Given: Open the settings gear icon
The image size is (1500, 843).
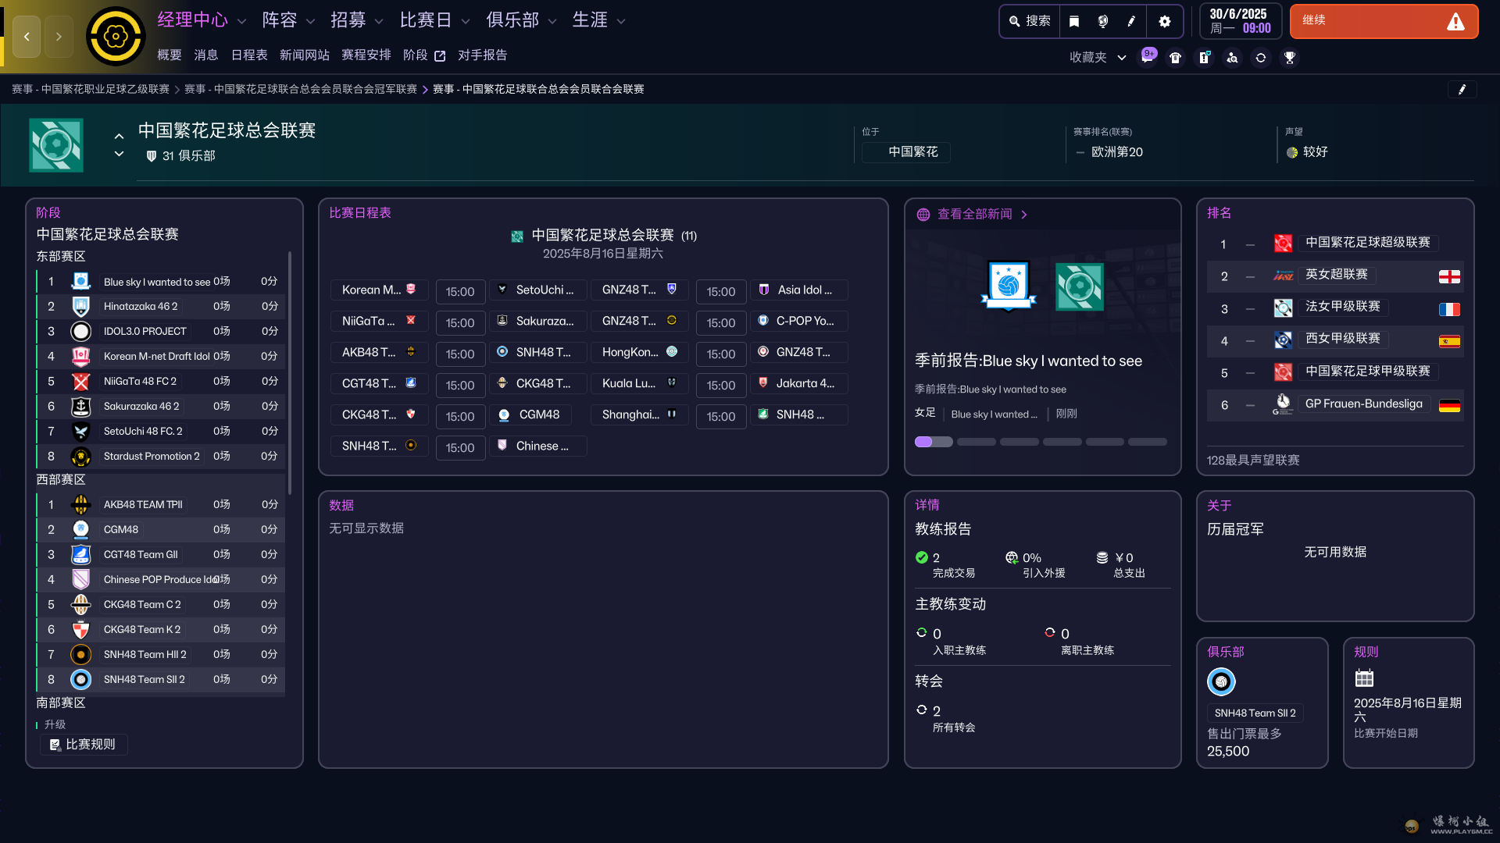Looking at the screenshot, I should pos(1165,21).
